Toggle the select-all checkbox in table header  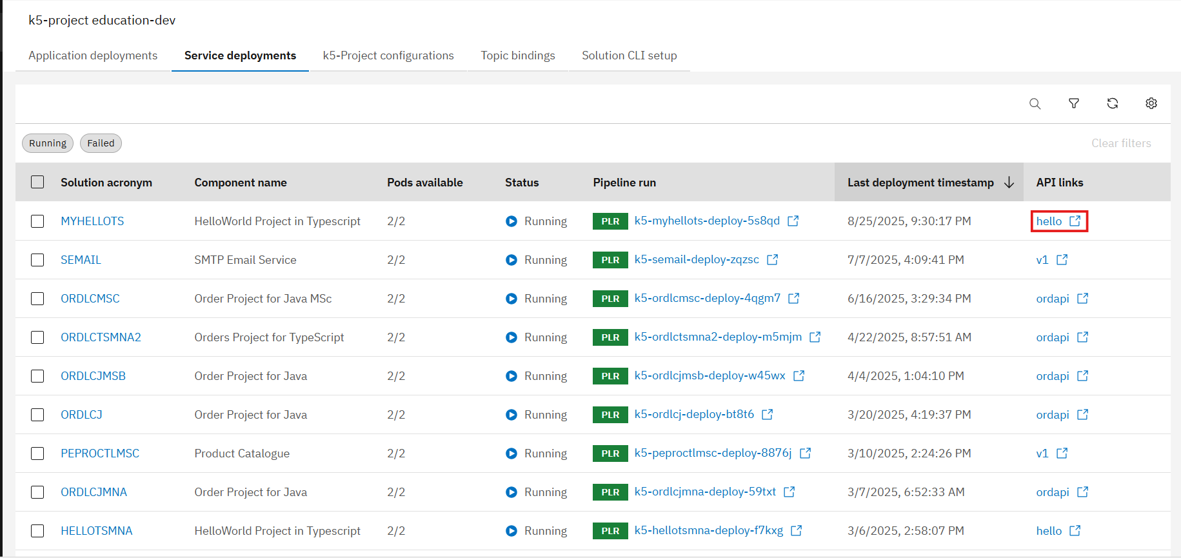[37, 183]
